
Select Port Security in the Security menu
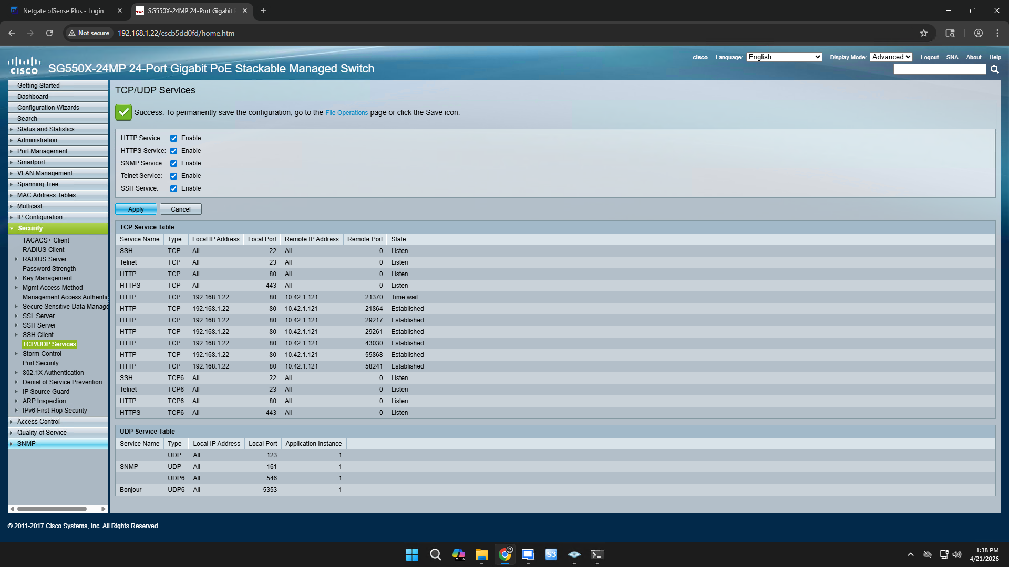pos(40,363)
